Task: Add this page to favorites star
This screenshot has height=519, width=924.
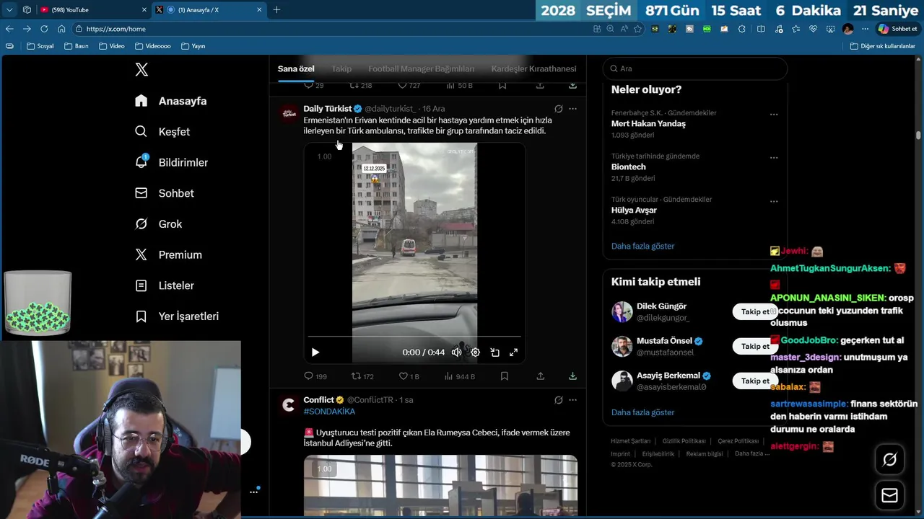Action: [637, 29]
